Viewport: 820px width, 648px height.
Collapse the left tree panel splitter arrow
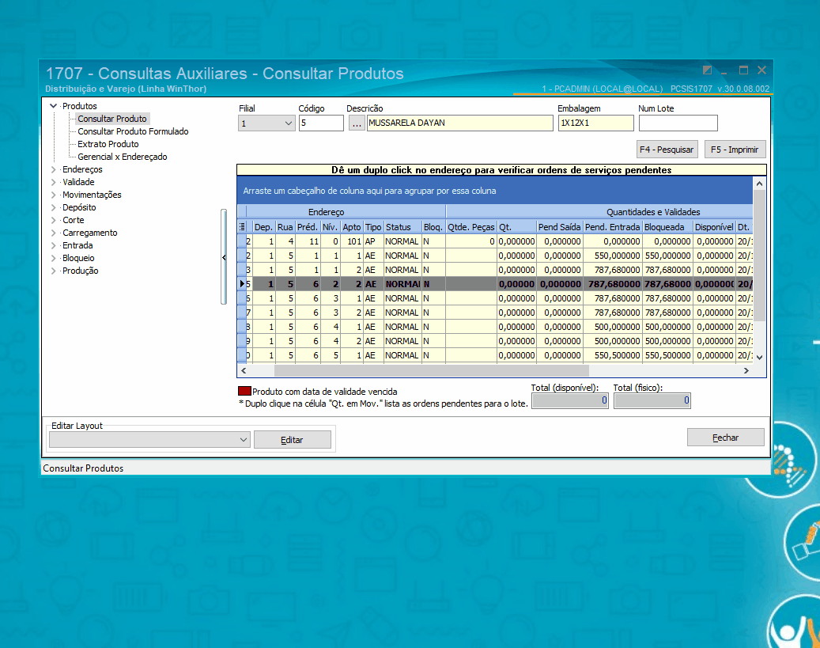224,257
